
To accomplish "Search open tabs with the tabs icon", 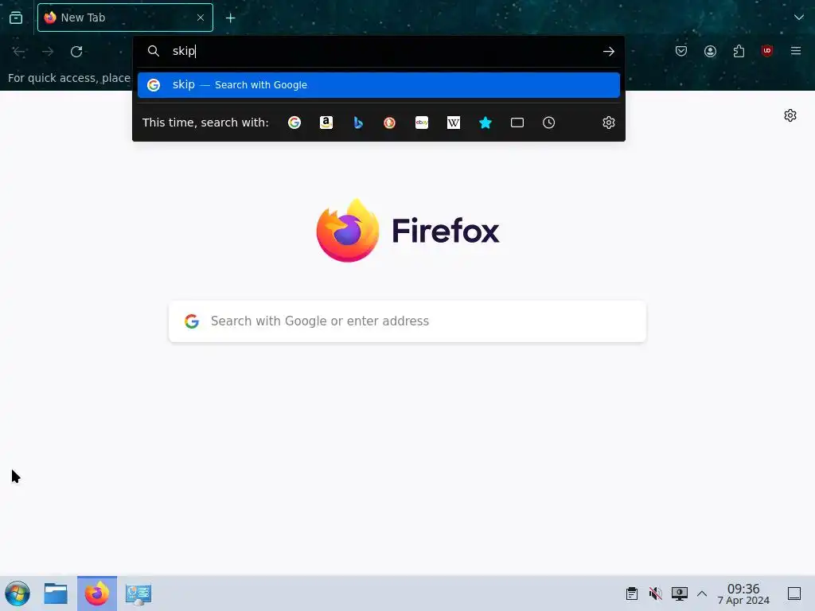I will point(517,123).
